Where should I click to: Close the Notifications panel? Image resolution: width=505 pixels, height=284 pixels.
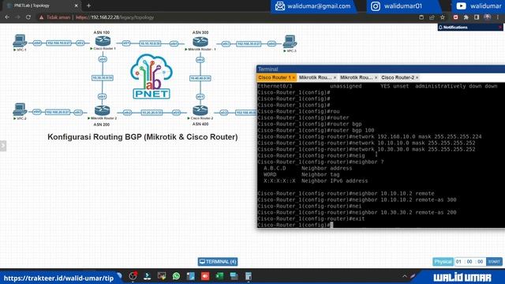[x=500, y=28]
